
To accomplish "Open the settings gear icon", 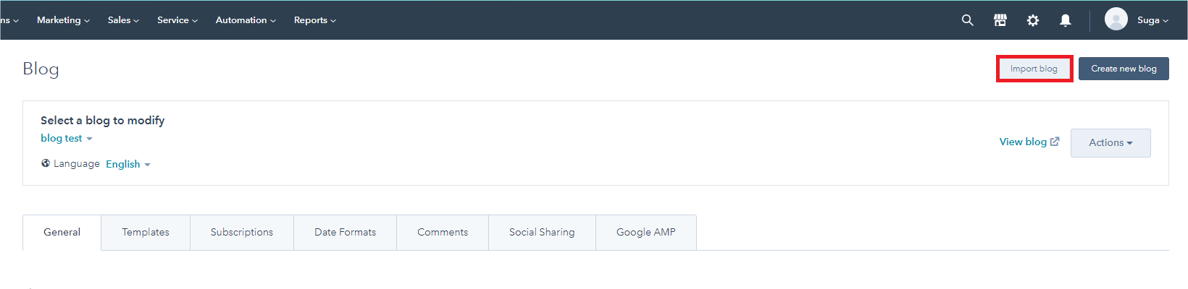I will (1033, 20).
